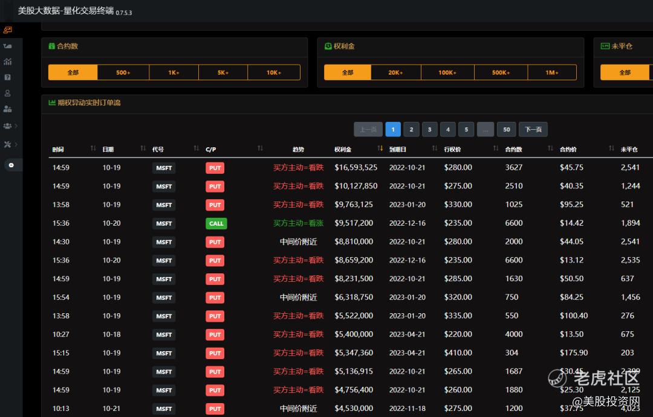The height and width of the screenshot is (417, 653).
Task: Click the app title 美股大数据-量化交易终端
Action: [66, 11]
